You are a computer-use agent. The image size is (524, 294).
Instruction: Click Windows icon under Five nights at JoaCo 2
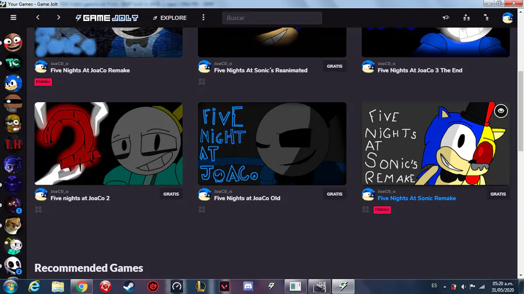pyautogui.click(x=38, y=209)
